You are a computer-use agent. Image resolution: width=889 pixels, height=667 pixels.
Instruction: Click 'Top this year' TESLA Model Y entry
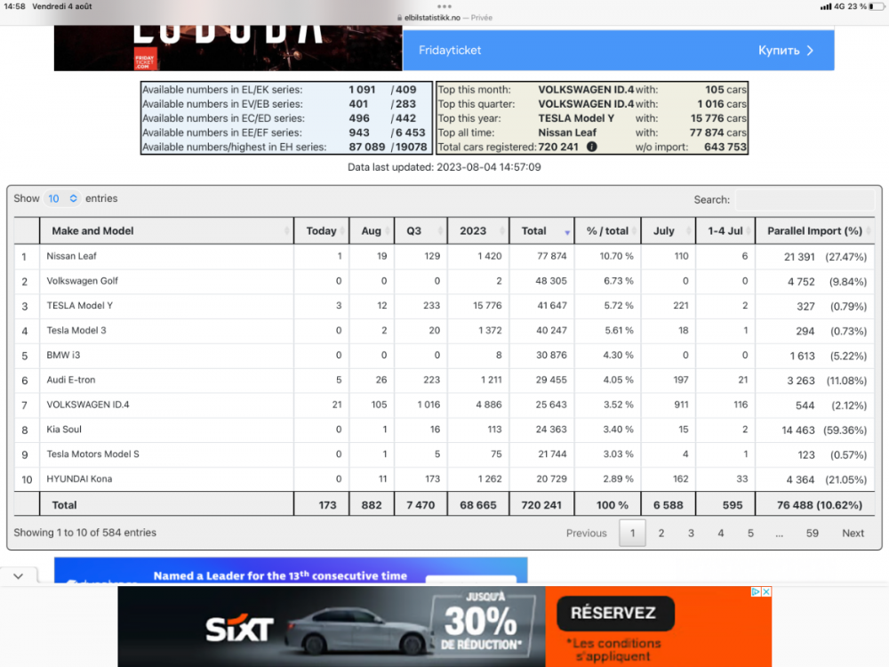pos(576,118)
